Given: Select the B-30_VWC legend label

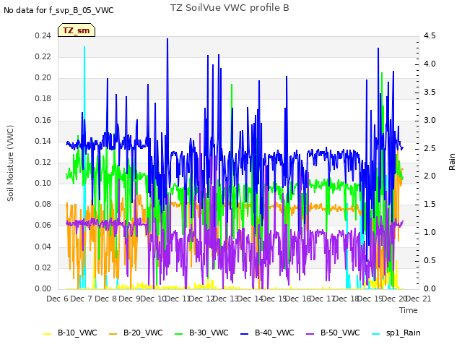Looking at the screenshot, I should click(x=209, y=333).
